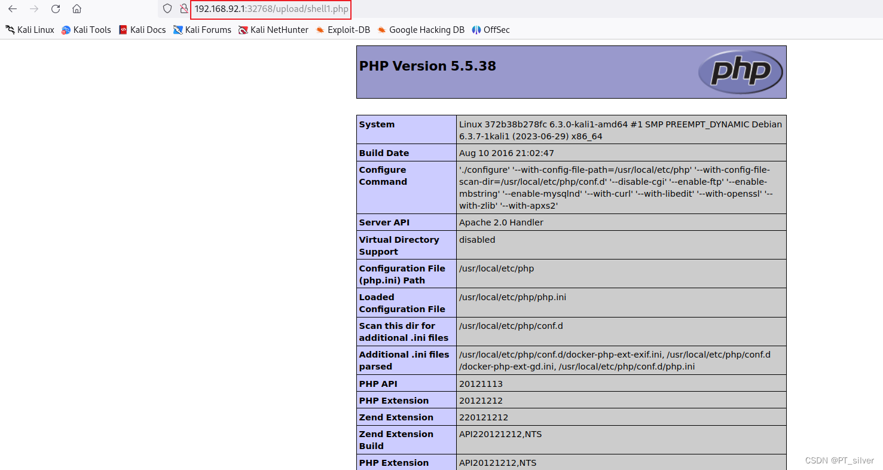Open the Kali Tools bookmark
Image resolution: width=883 pixels, height=470 pixels.
pos(86,30)
